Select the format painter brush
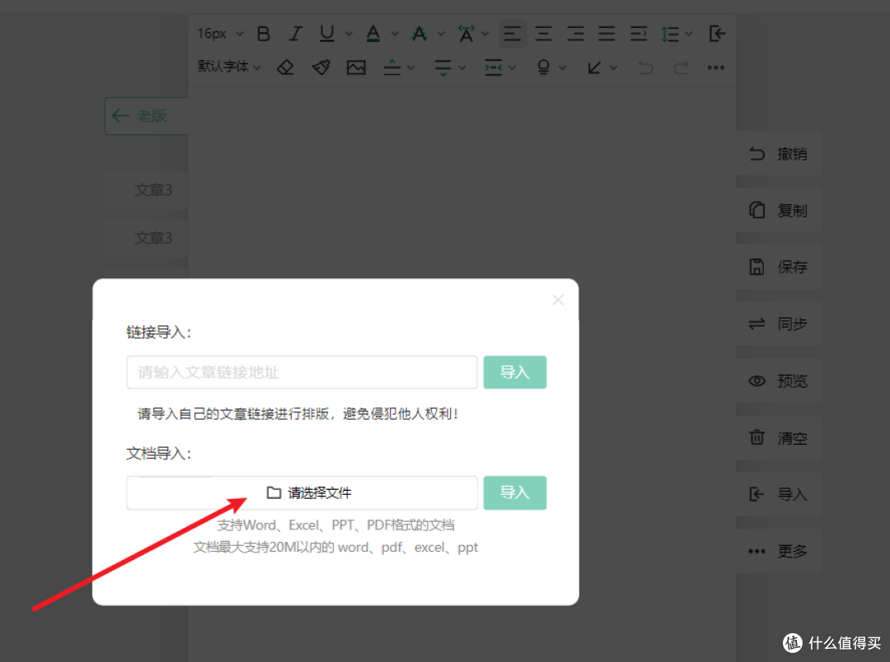890x662 pixels. click(x=321, y=68)
